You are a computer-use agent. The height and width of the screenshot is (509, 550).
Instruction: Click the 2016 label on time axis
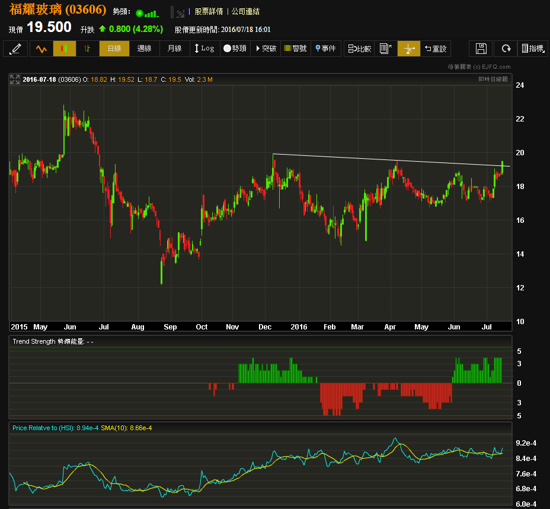[299, 327]
